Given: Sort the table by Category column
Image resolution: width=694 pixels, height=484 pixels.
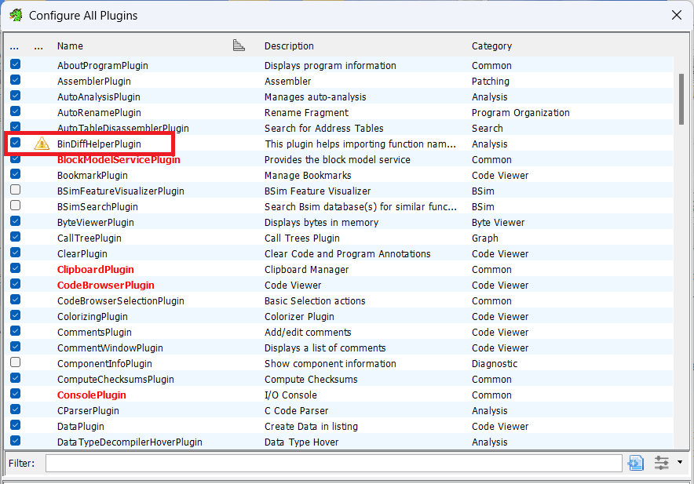Looking at the screenshot, I should 491,46.
